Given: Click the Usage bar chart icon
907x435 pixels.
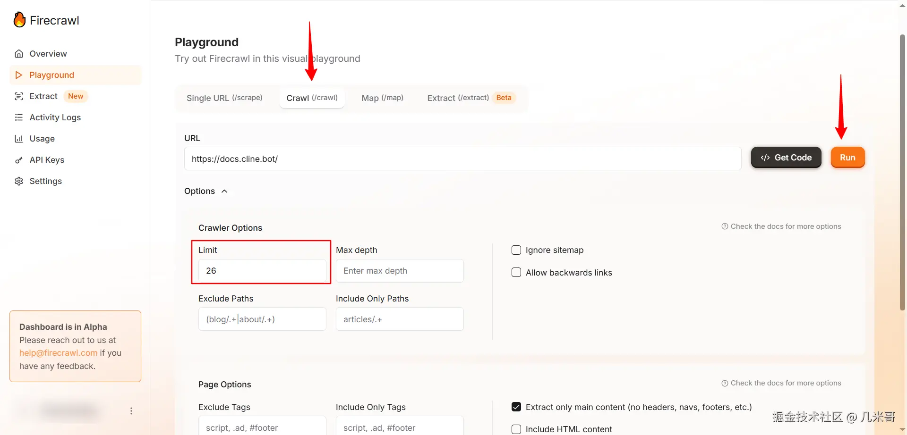Looking at the screenshot, I should click(19, 139).
